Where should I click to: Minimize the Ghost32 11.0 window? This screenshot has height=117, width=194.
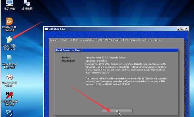tap(178, 29)
